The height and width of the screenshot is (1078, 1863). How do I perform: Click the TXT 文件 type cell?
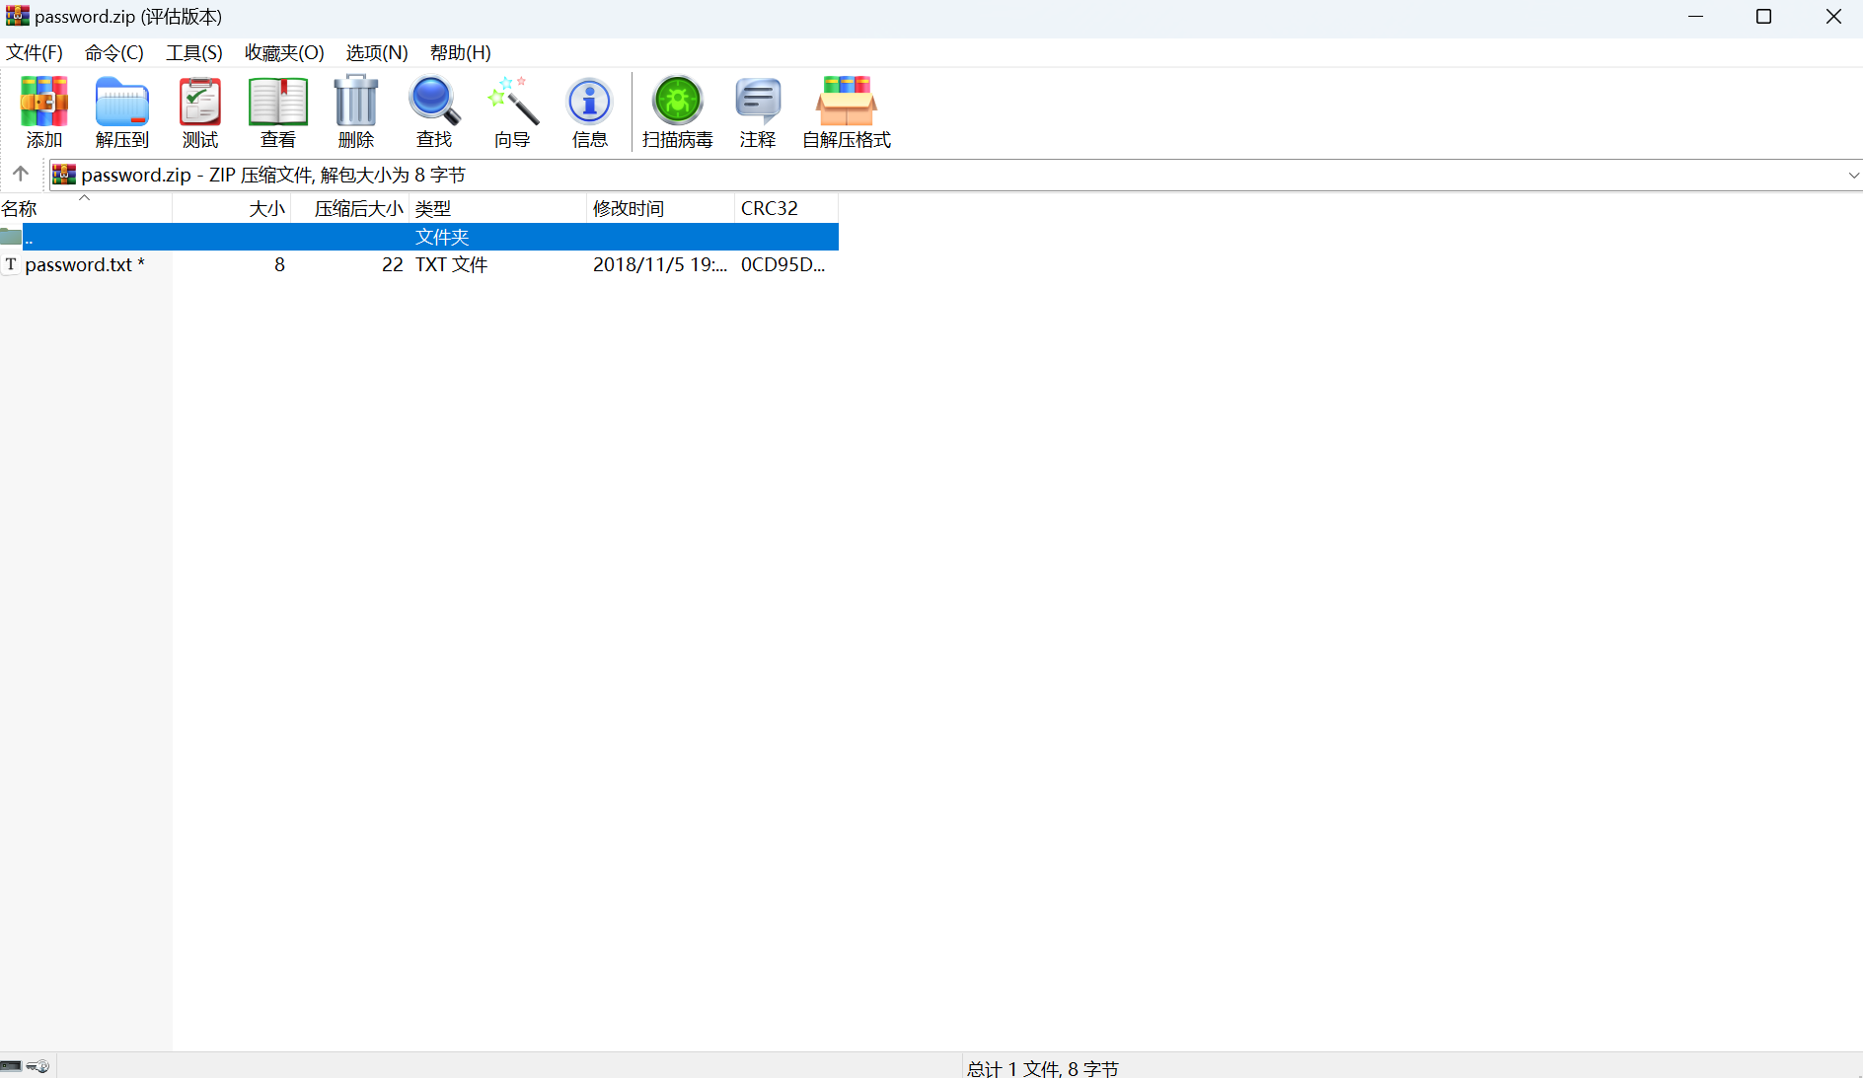pyautogui.click(x=452, y=264)
